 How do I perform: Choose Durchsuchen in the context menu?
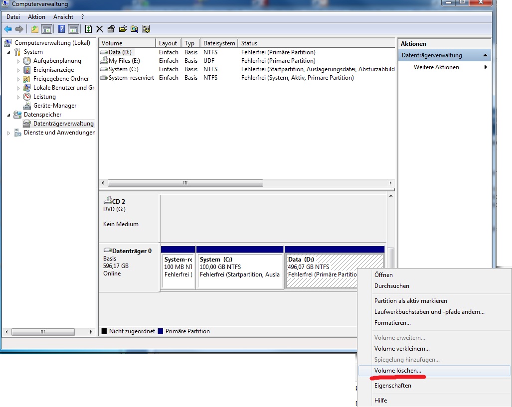434,286
